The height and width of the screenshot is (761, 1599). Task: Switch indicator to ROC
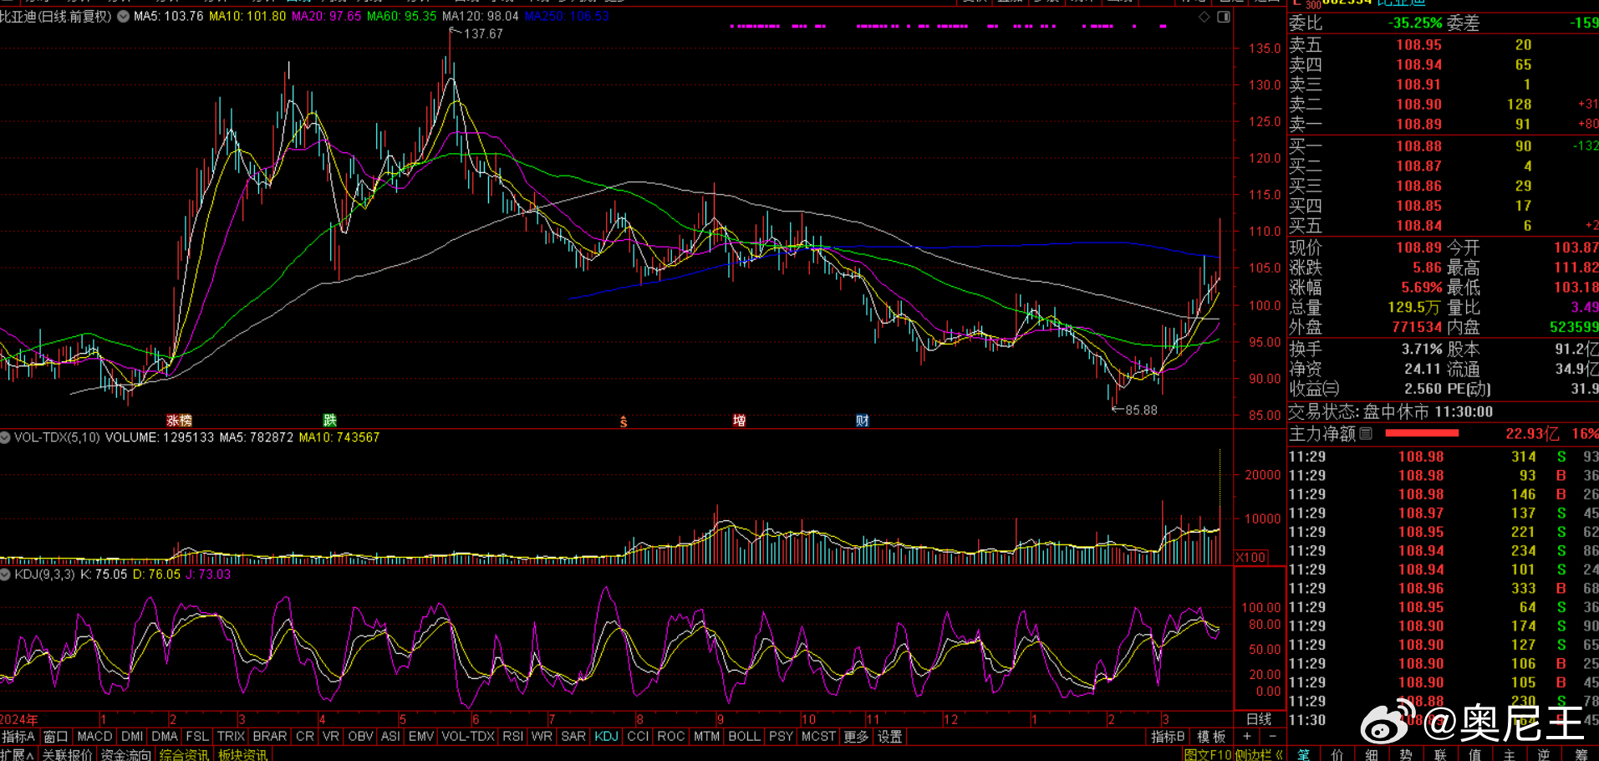(x=671, y=737)
